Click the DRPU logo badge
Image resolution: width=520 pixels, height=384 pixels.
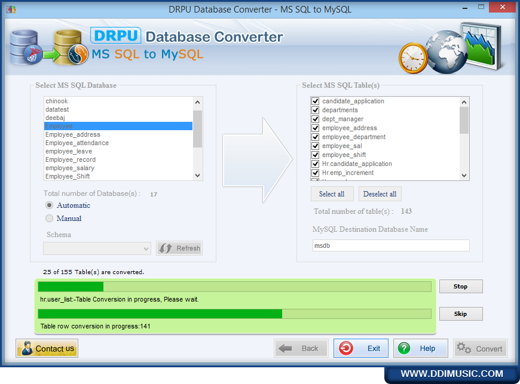tap(116, 36)
